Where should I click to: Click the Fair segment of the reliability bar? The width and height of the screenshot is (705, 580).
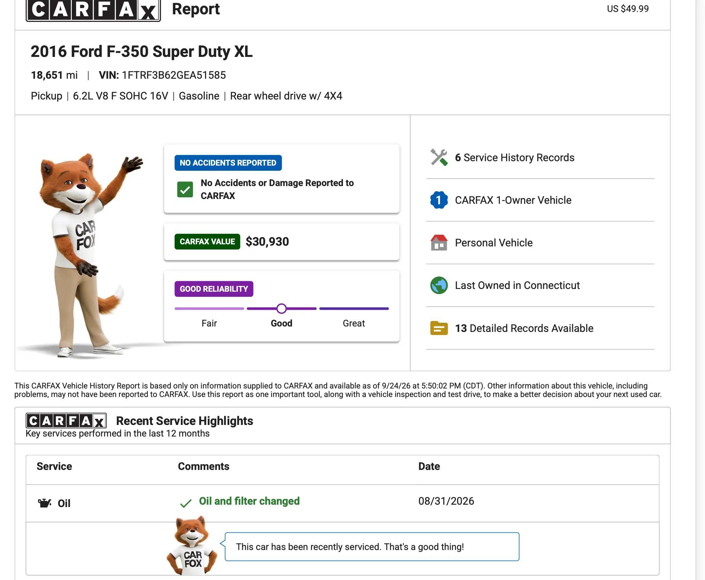(x=209, y=308)
